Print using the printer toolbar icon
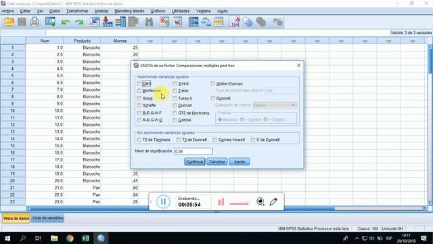 point(35,22)
